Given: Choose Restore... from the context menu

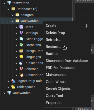Looking at the screenshot, I should click(67, 47).
